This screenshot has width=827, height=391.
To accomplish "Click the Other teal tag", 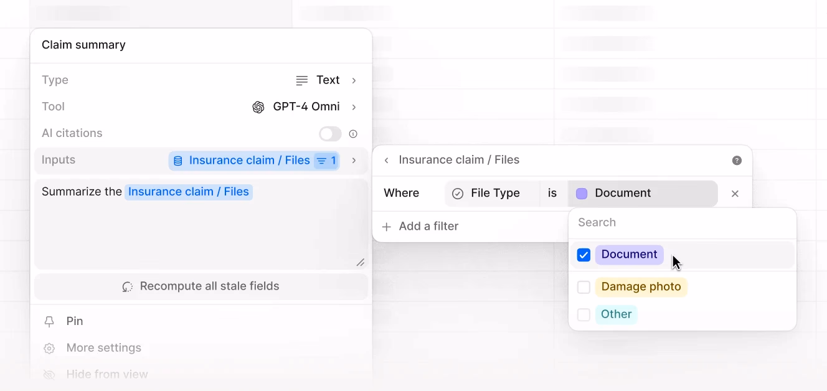I will [x=617, y=314].
